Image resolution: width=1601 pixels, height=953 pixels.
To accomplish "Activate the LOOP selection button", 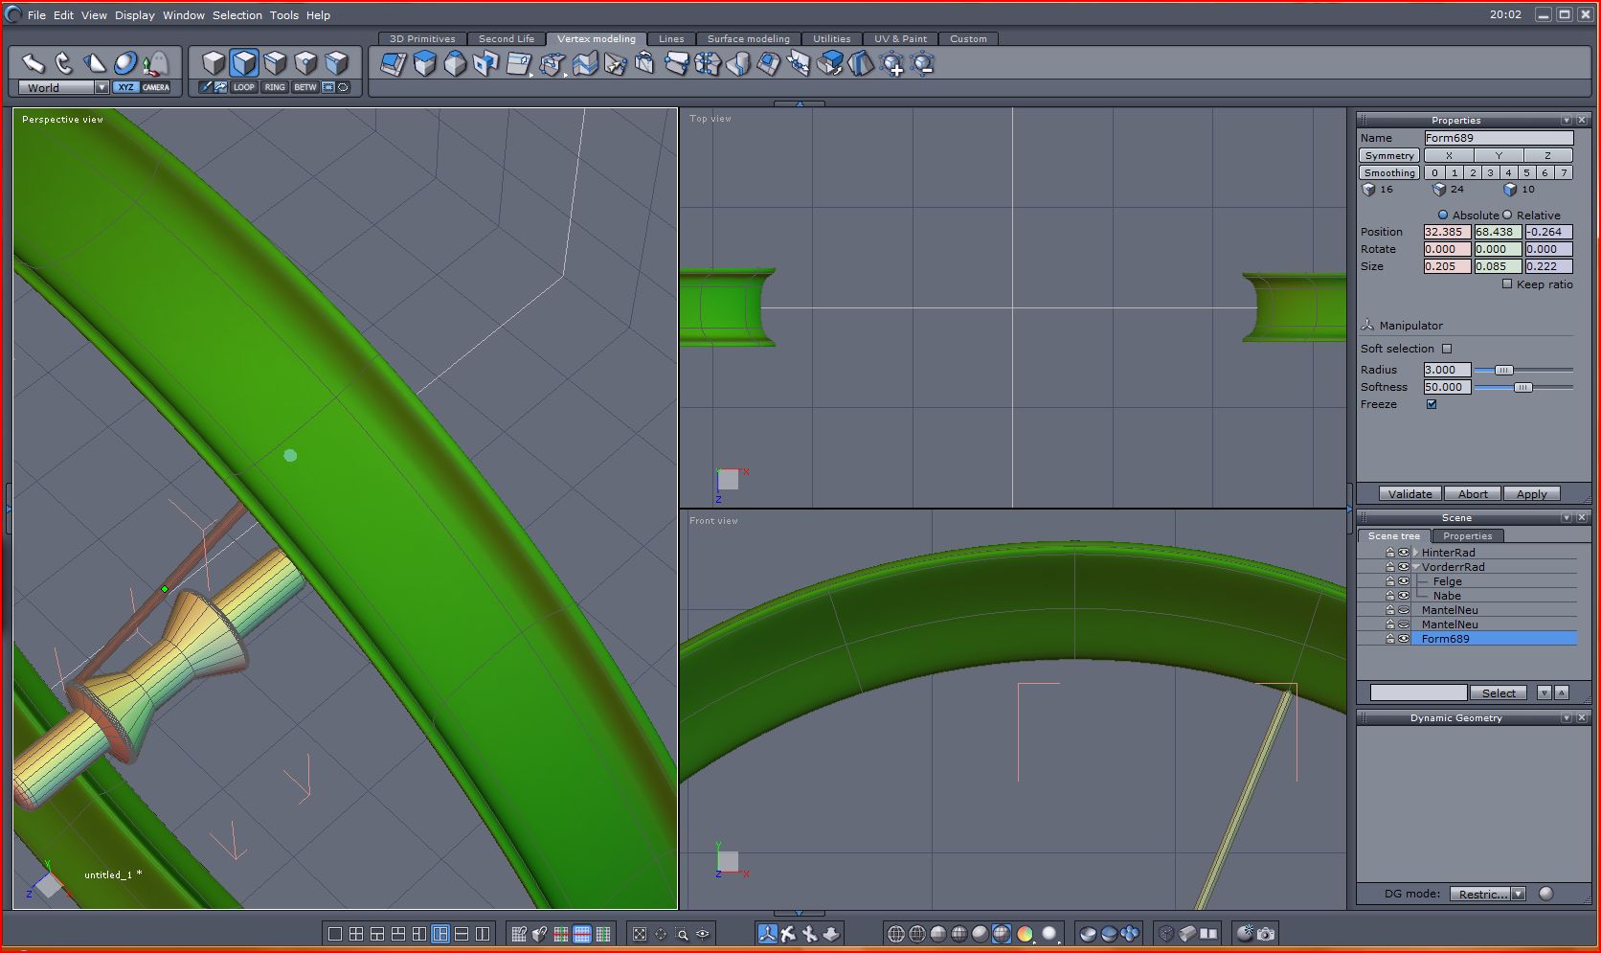I will click(244, 87).
